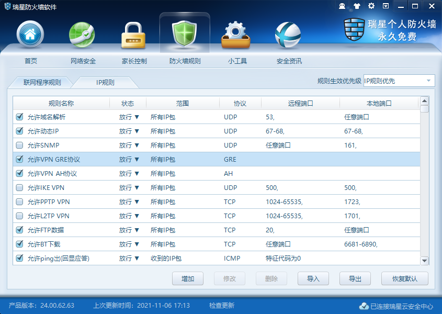Screen dimensions: 442x314
Task: Enable the 允许PPTP VPN checkbox
Action: tap(19, 201)
